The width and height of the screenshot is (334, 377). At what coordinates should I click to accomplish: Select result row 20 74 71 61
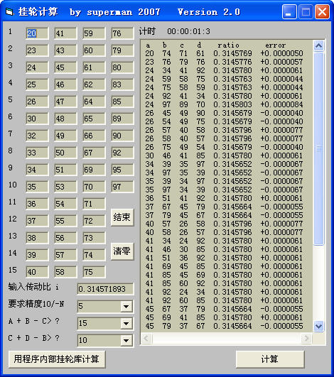tap(224, 53)
